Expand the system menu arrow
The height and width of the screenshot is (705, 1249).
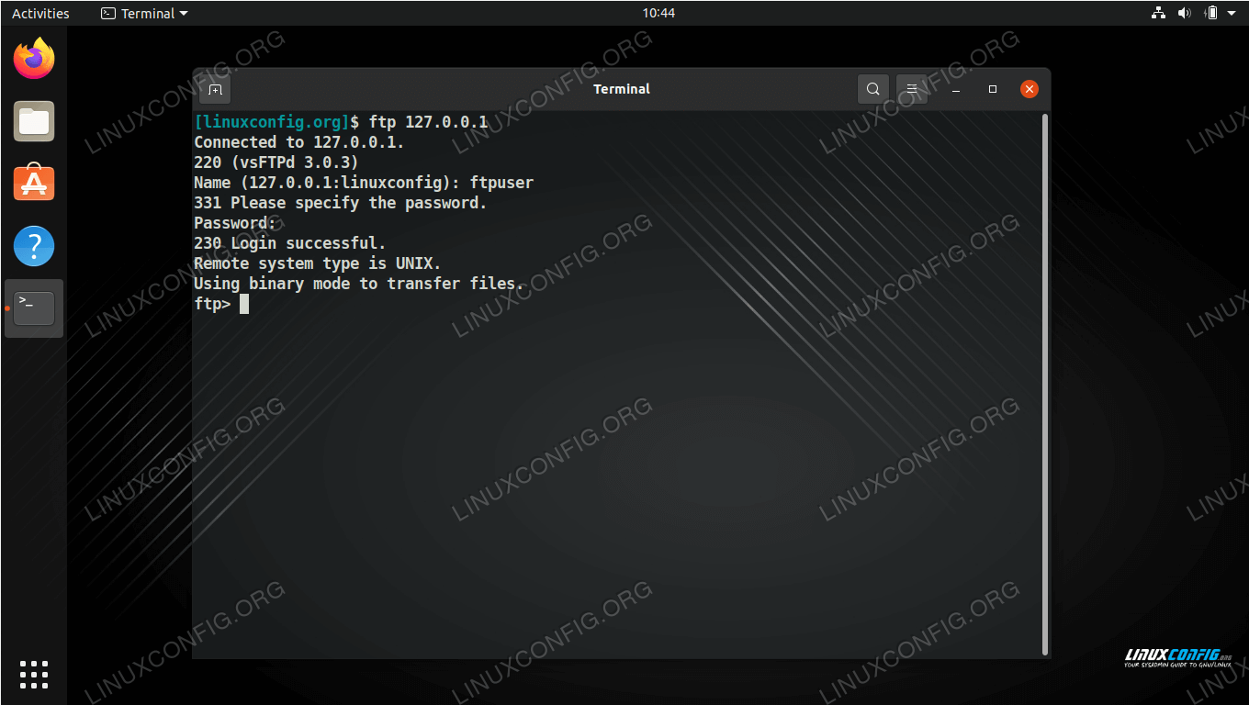[1232, 13]
